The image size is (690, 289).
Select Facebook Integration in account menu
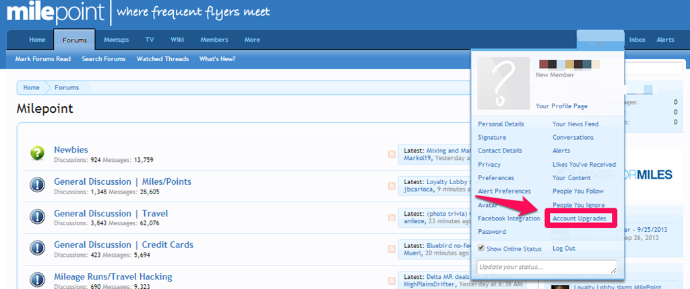coord(509,218)
